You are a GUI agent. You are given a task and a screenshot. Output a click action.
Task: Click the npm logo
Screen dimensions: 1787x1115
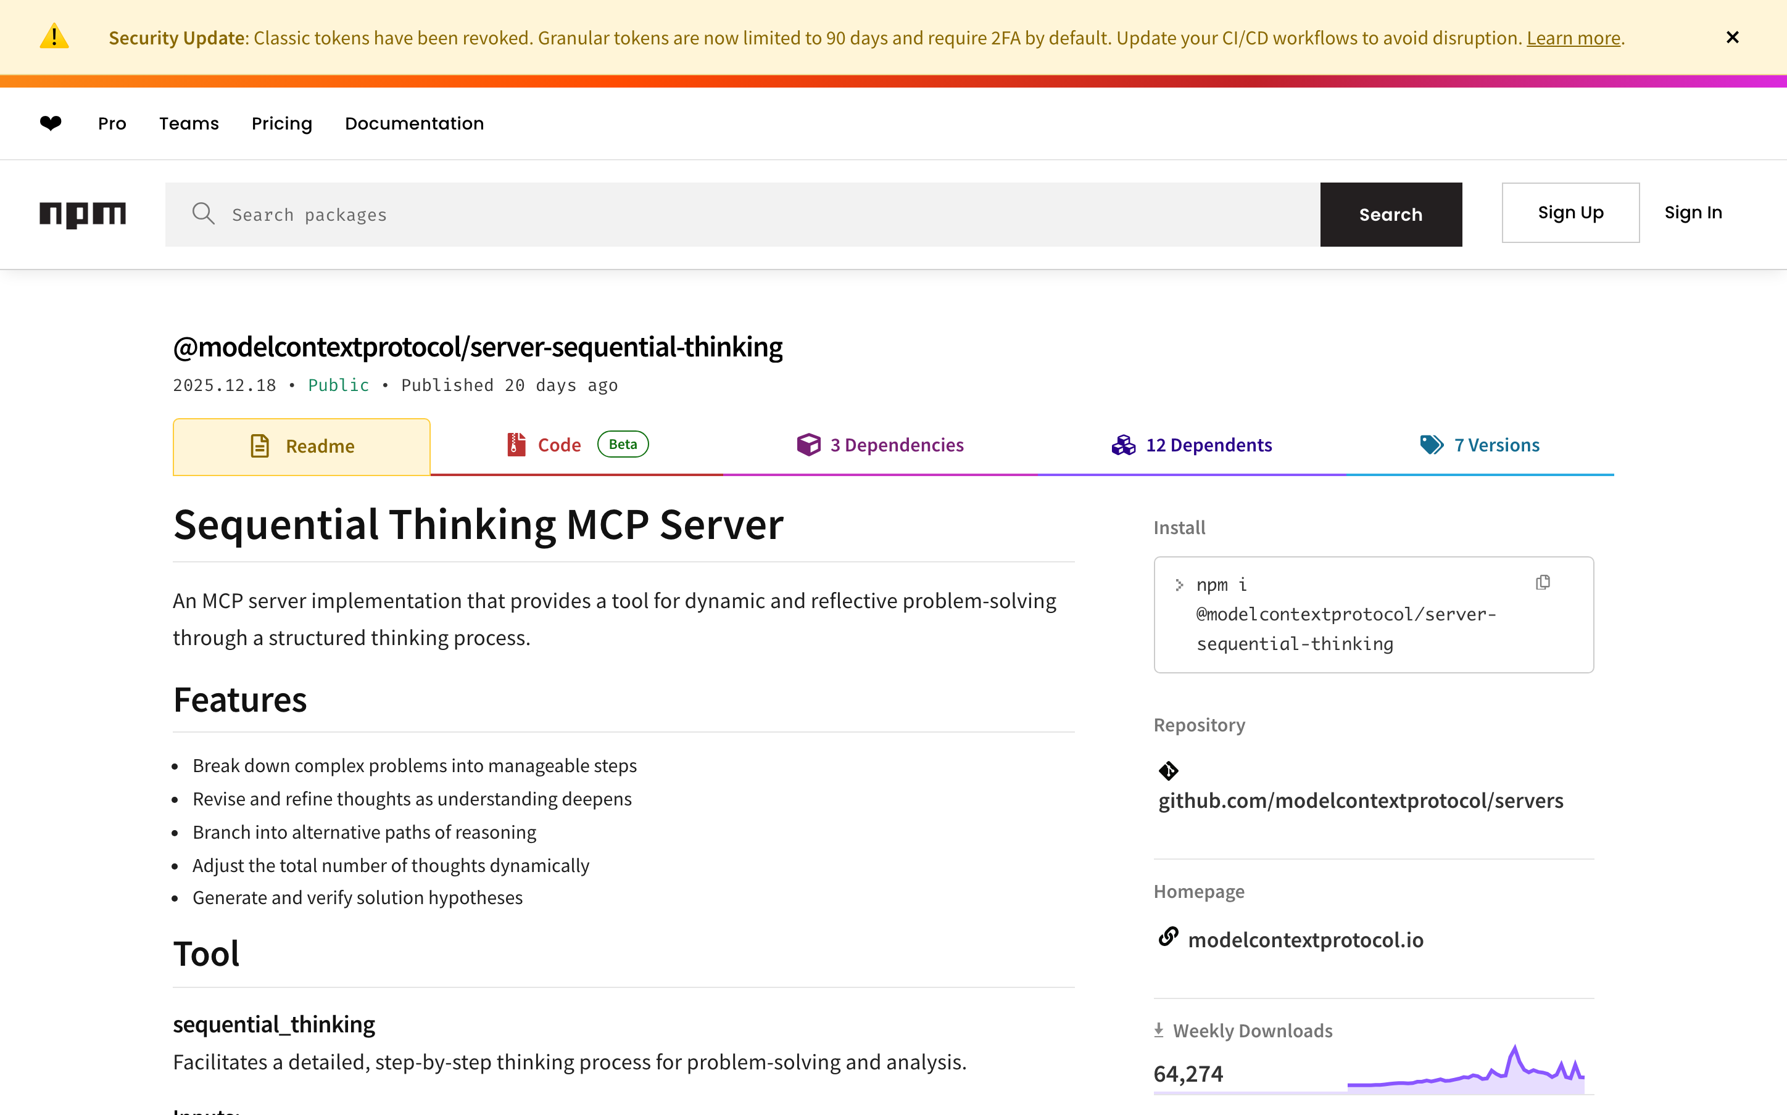click(83, 214)
